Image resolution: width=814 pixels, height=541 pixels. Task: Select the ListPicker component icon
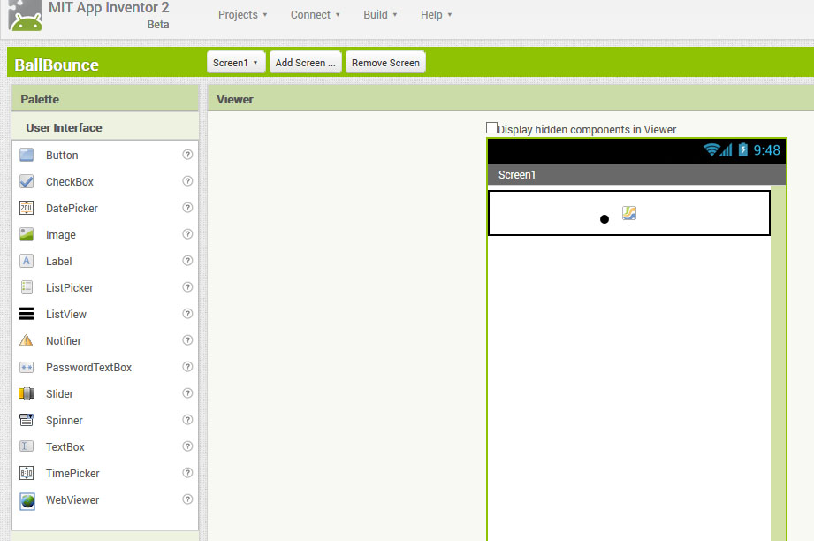point(27,287)
